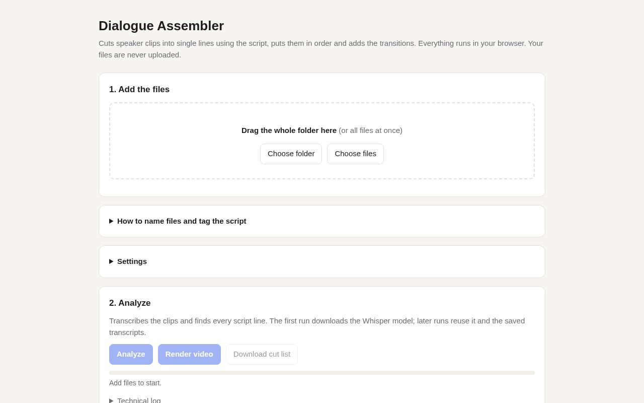Click the dashed file drop zone

(322, 141)
